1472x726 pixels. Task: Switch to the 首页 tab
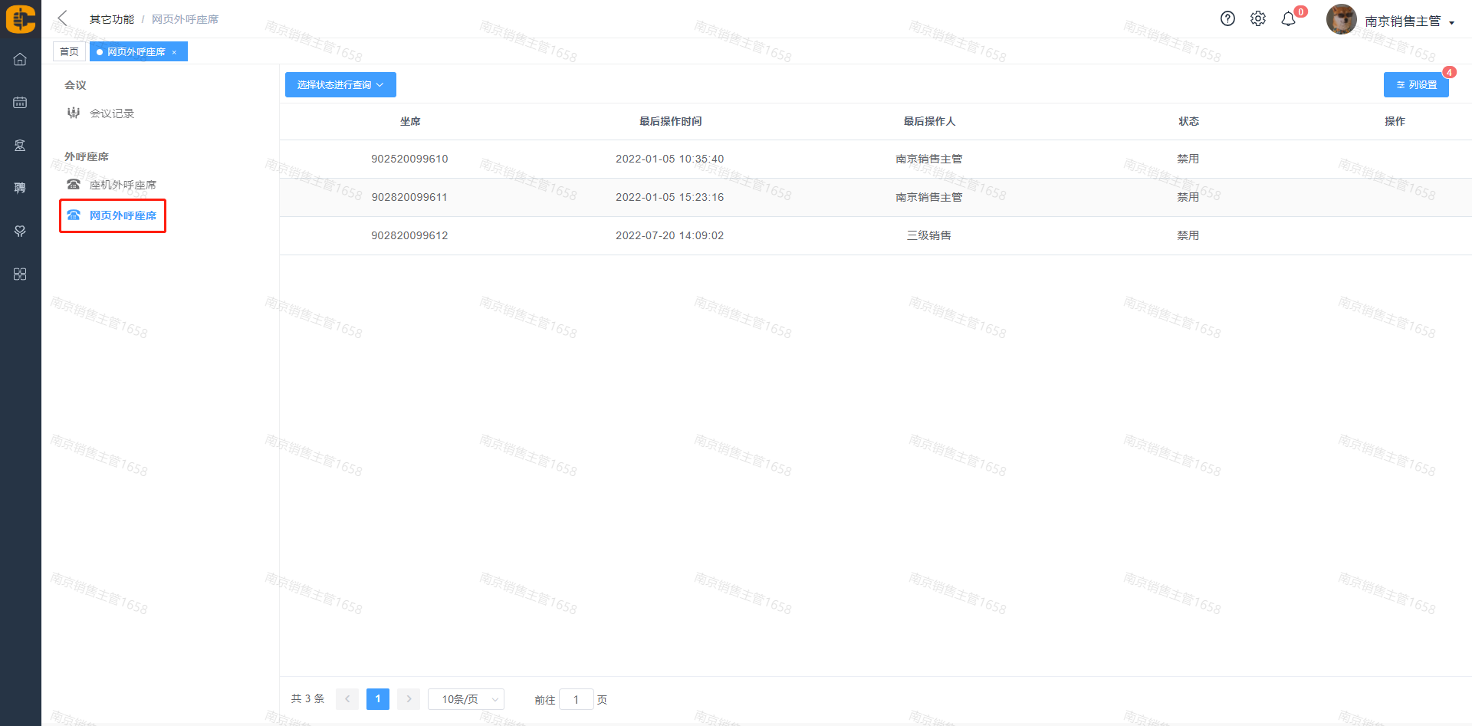pyautogui.click(x=69, y=52)
